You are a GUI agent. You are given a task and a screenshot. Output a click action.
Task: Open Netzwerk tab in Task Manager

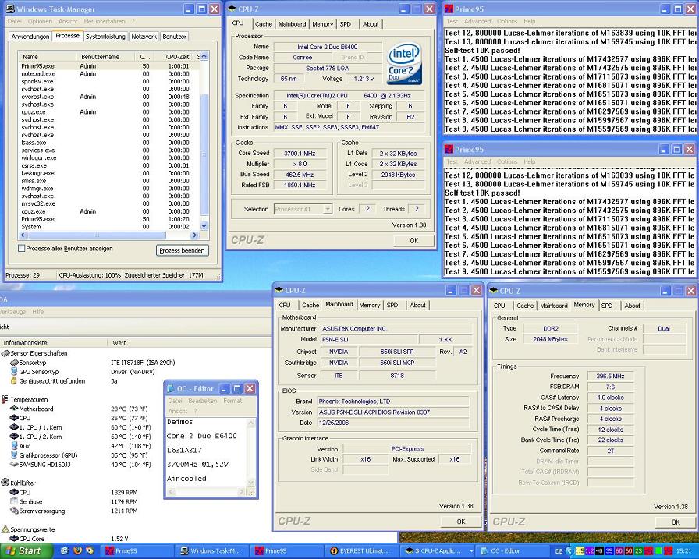pos(144,37)
